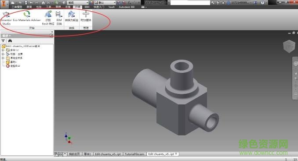This screenshot has height=161, width=298.
Task: Switch to the Vault ribbon tab
Action: click(x=111, y=7)
